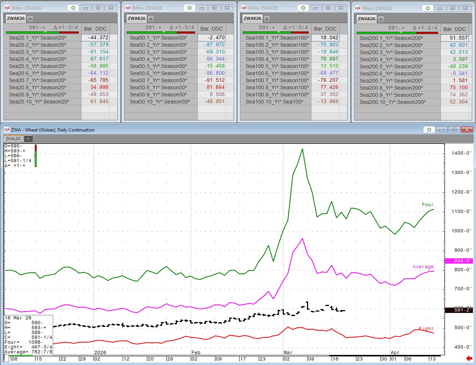Click the red left arrow below the price scale
Viewport: 476px width, 365px height.
click(x=469, y=358)
